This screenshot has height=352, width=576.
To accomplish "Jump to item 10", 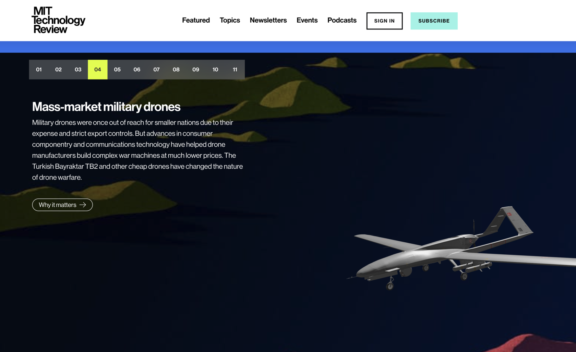I will 215,70.
